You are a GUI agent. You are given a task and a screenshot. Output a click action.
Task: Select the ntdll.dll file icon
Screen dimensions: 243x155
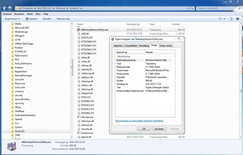(79, 34)
